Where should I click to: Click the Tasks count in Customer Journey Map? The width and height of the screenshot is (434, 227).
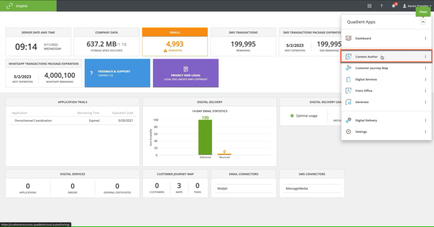coord(198,185)
